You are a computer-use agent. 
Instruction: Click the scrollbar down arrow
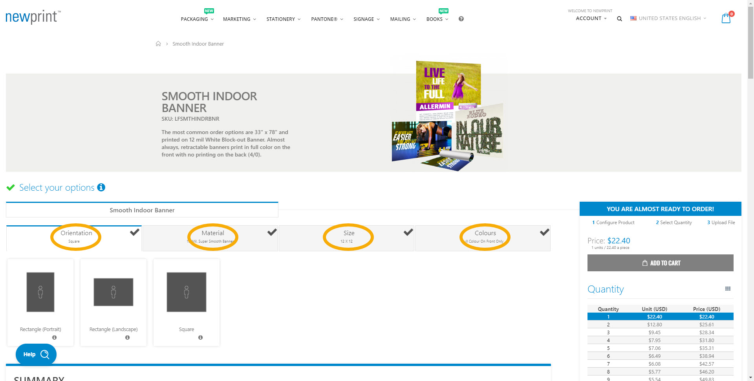[750, 378]
